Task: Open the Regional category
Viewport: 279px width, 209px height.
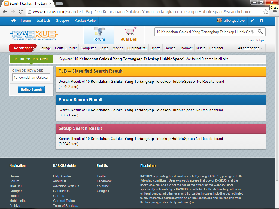Action: pyautogui.click(x=216, y=48)
